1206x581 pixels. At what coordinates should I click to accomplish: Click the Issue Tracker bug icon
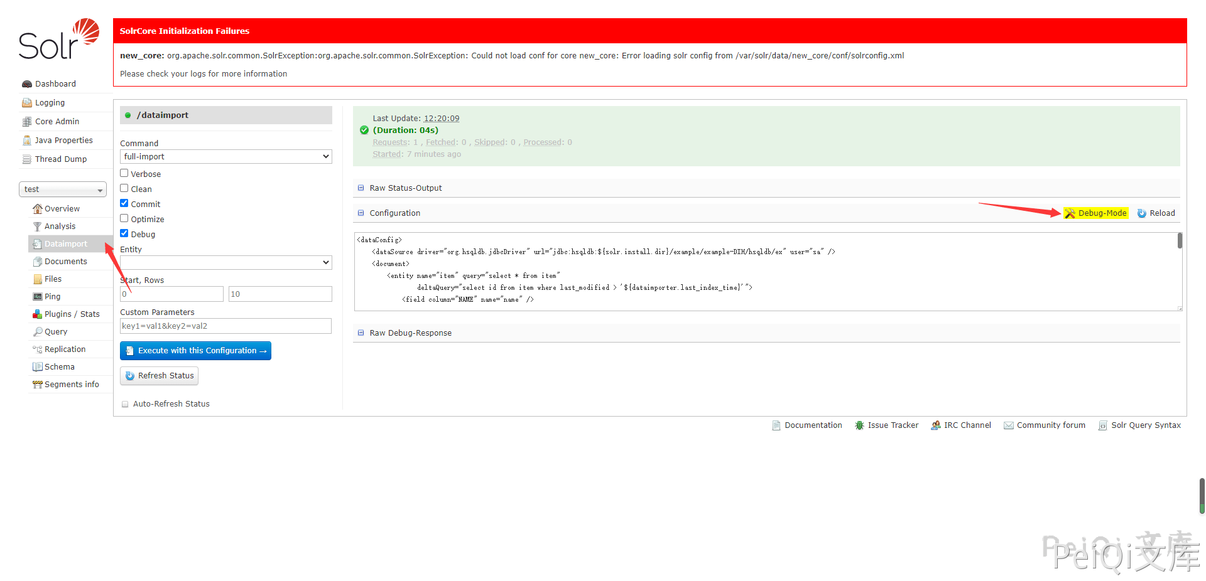point(859,425)
